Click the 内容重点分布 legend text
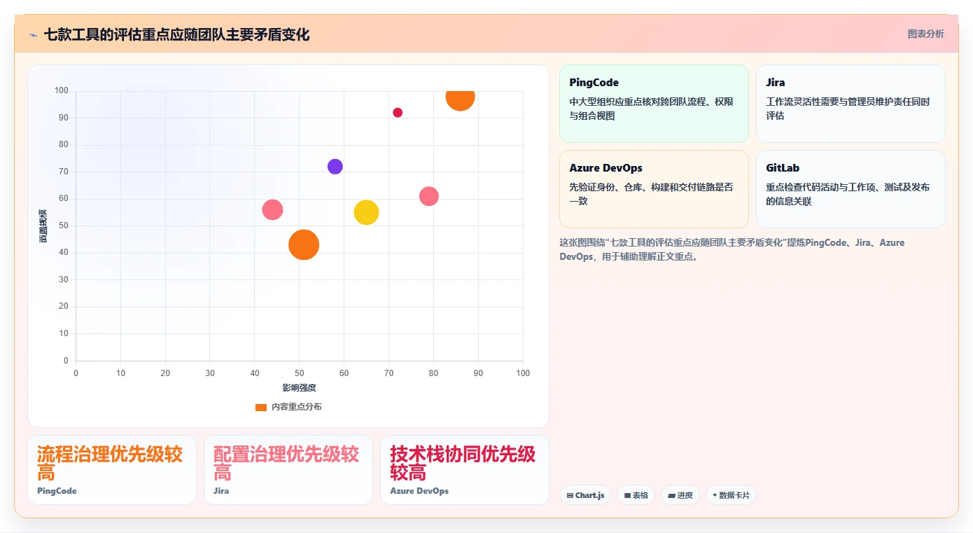The height and width of the screenshot is (533, 973). pyautogui.click(x=297, y=407)
